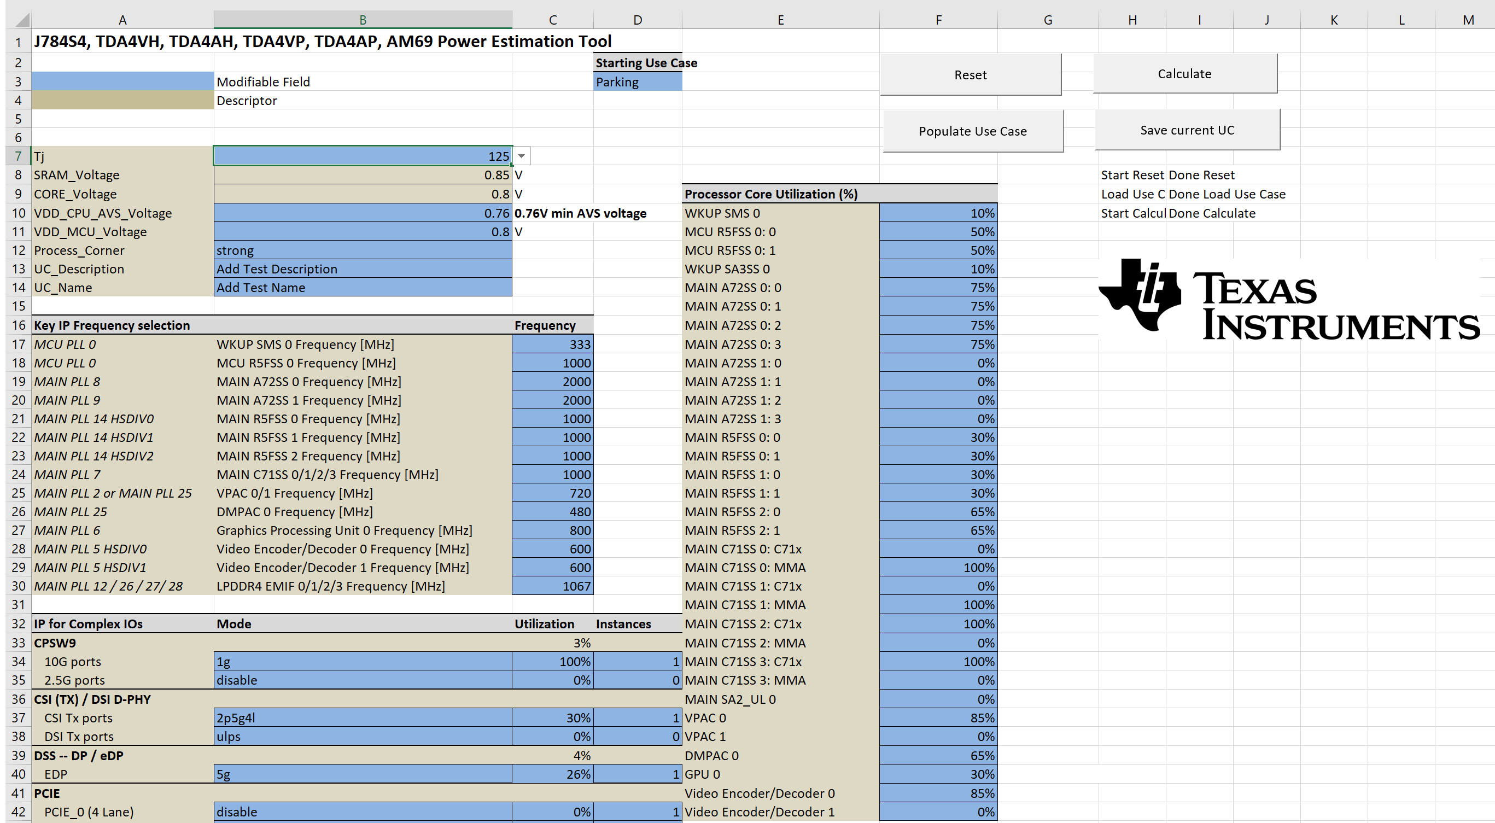Click the 'IP for Complex IOs' header
Screen dimensions: 1495x823
click(x=88, y=624)
